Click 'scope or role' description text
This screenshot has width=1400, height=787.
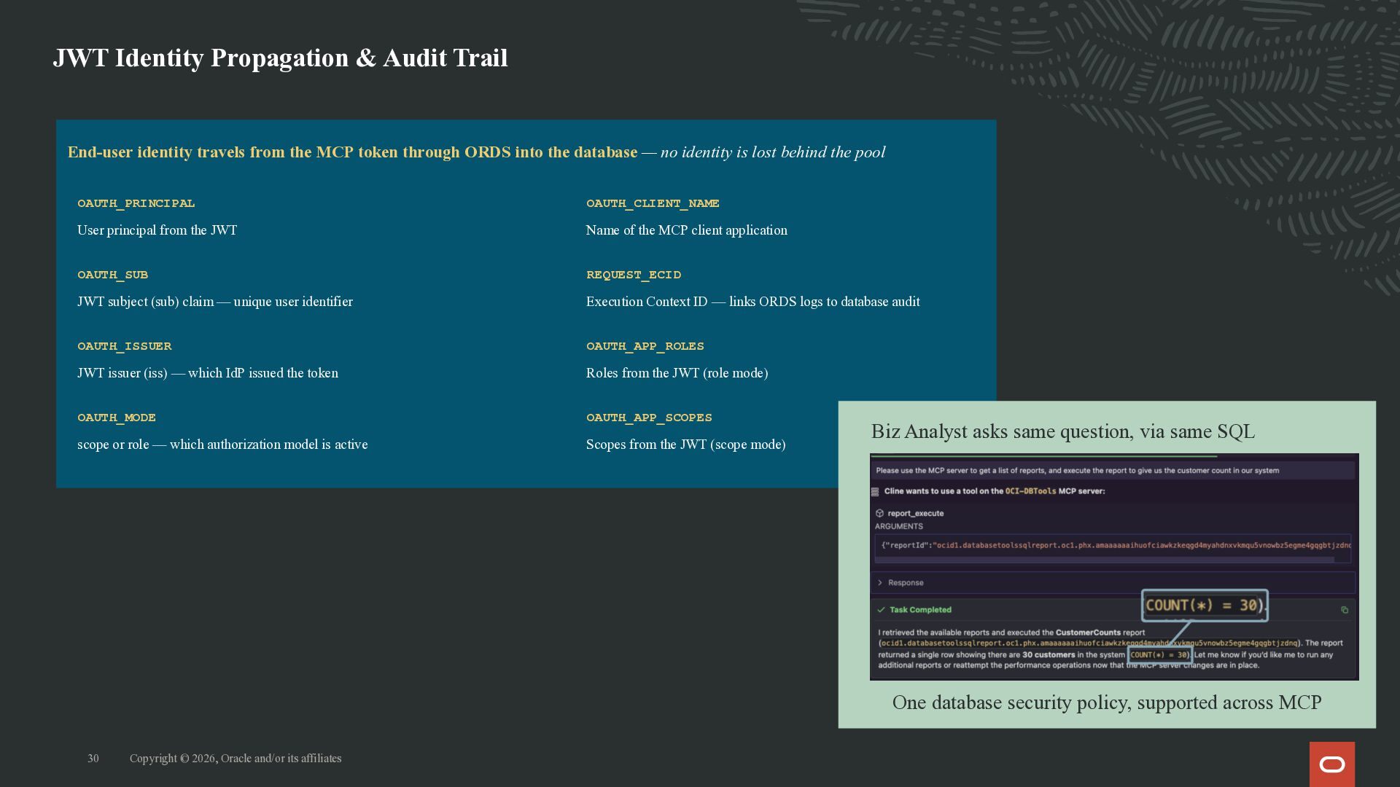222,445
